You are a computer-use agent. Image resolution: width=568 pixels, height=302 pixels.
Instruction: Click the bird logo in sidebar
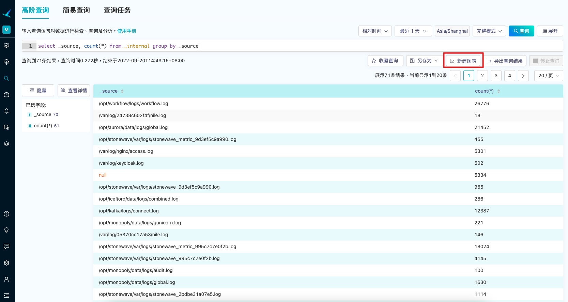coord(7,13)
